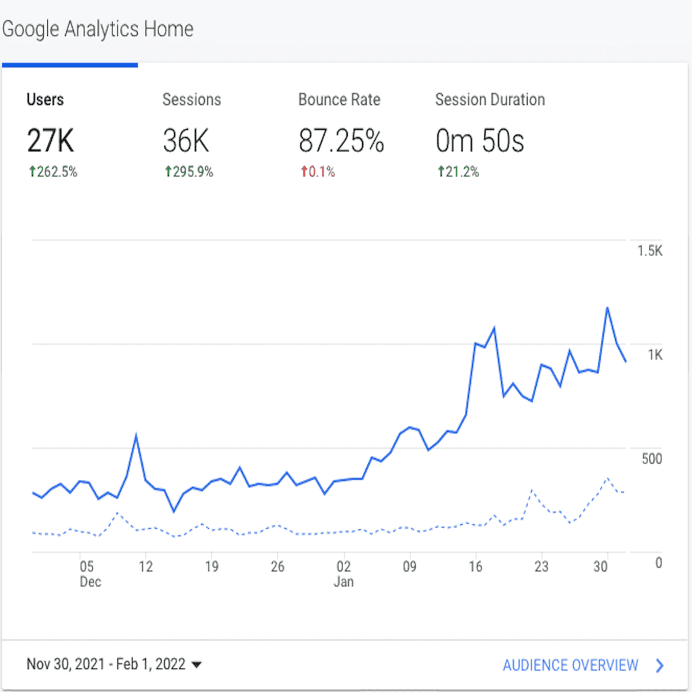
Task: Click the Google Analytics Home heading
Action: click(x=98, y=29)
